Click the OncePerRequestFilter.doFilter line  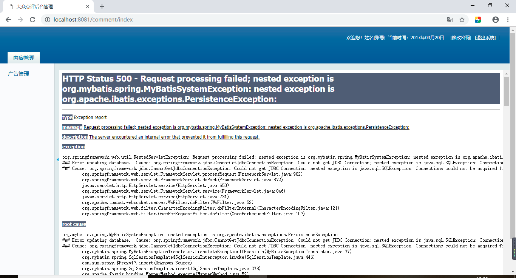point(193,214)
